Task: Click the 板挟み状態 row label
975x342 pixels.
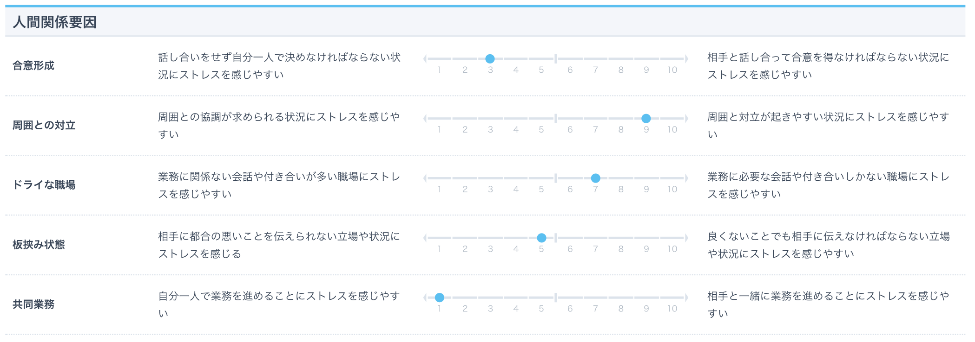Action: pos(39,245)
